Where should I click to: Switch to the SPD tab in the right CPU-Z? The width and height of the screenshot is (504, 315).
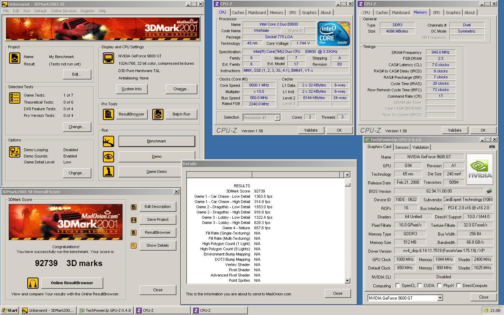click(436, 13)
